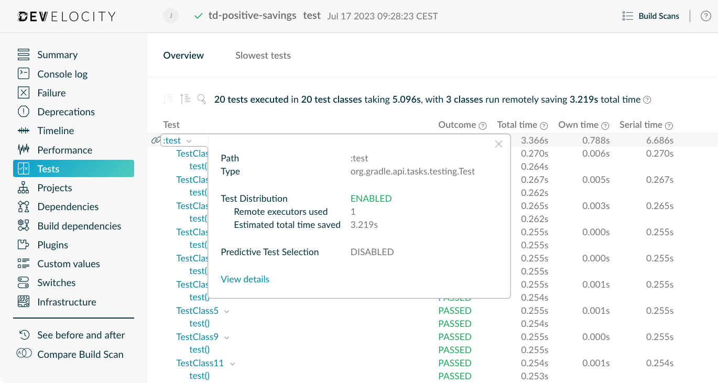Open the Dependencies view
The width and height of the screenshot is (718, 383).
68,206
